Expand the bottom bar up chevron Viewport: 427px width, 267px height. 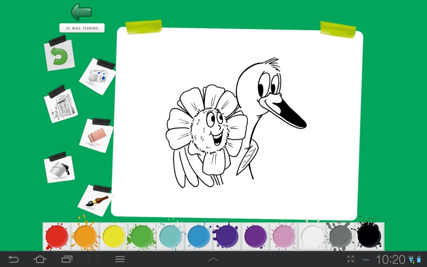(213, 259)
